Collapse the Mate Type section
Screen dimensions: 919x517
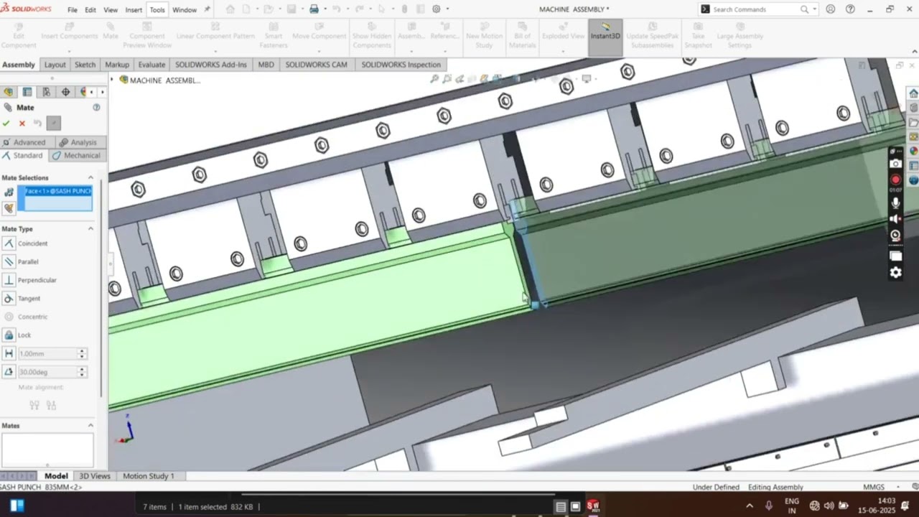tap(90, 228)
